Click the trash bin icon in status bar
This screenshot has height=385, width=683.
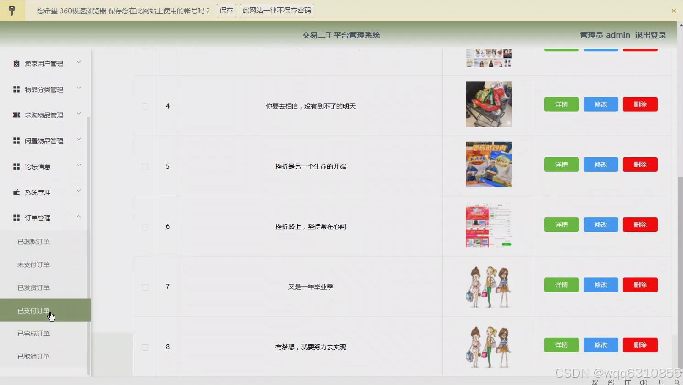tap(628, 382)
